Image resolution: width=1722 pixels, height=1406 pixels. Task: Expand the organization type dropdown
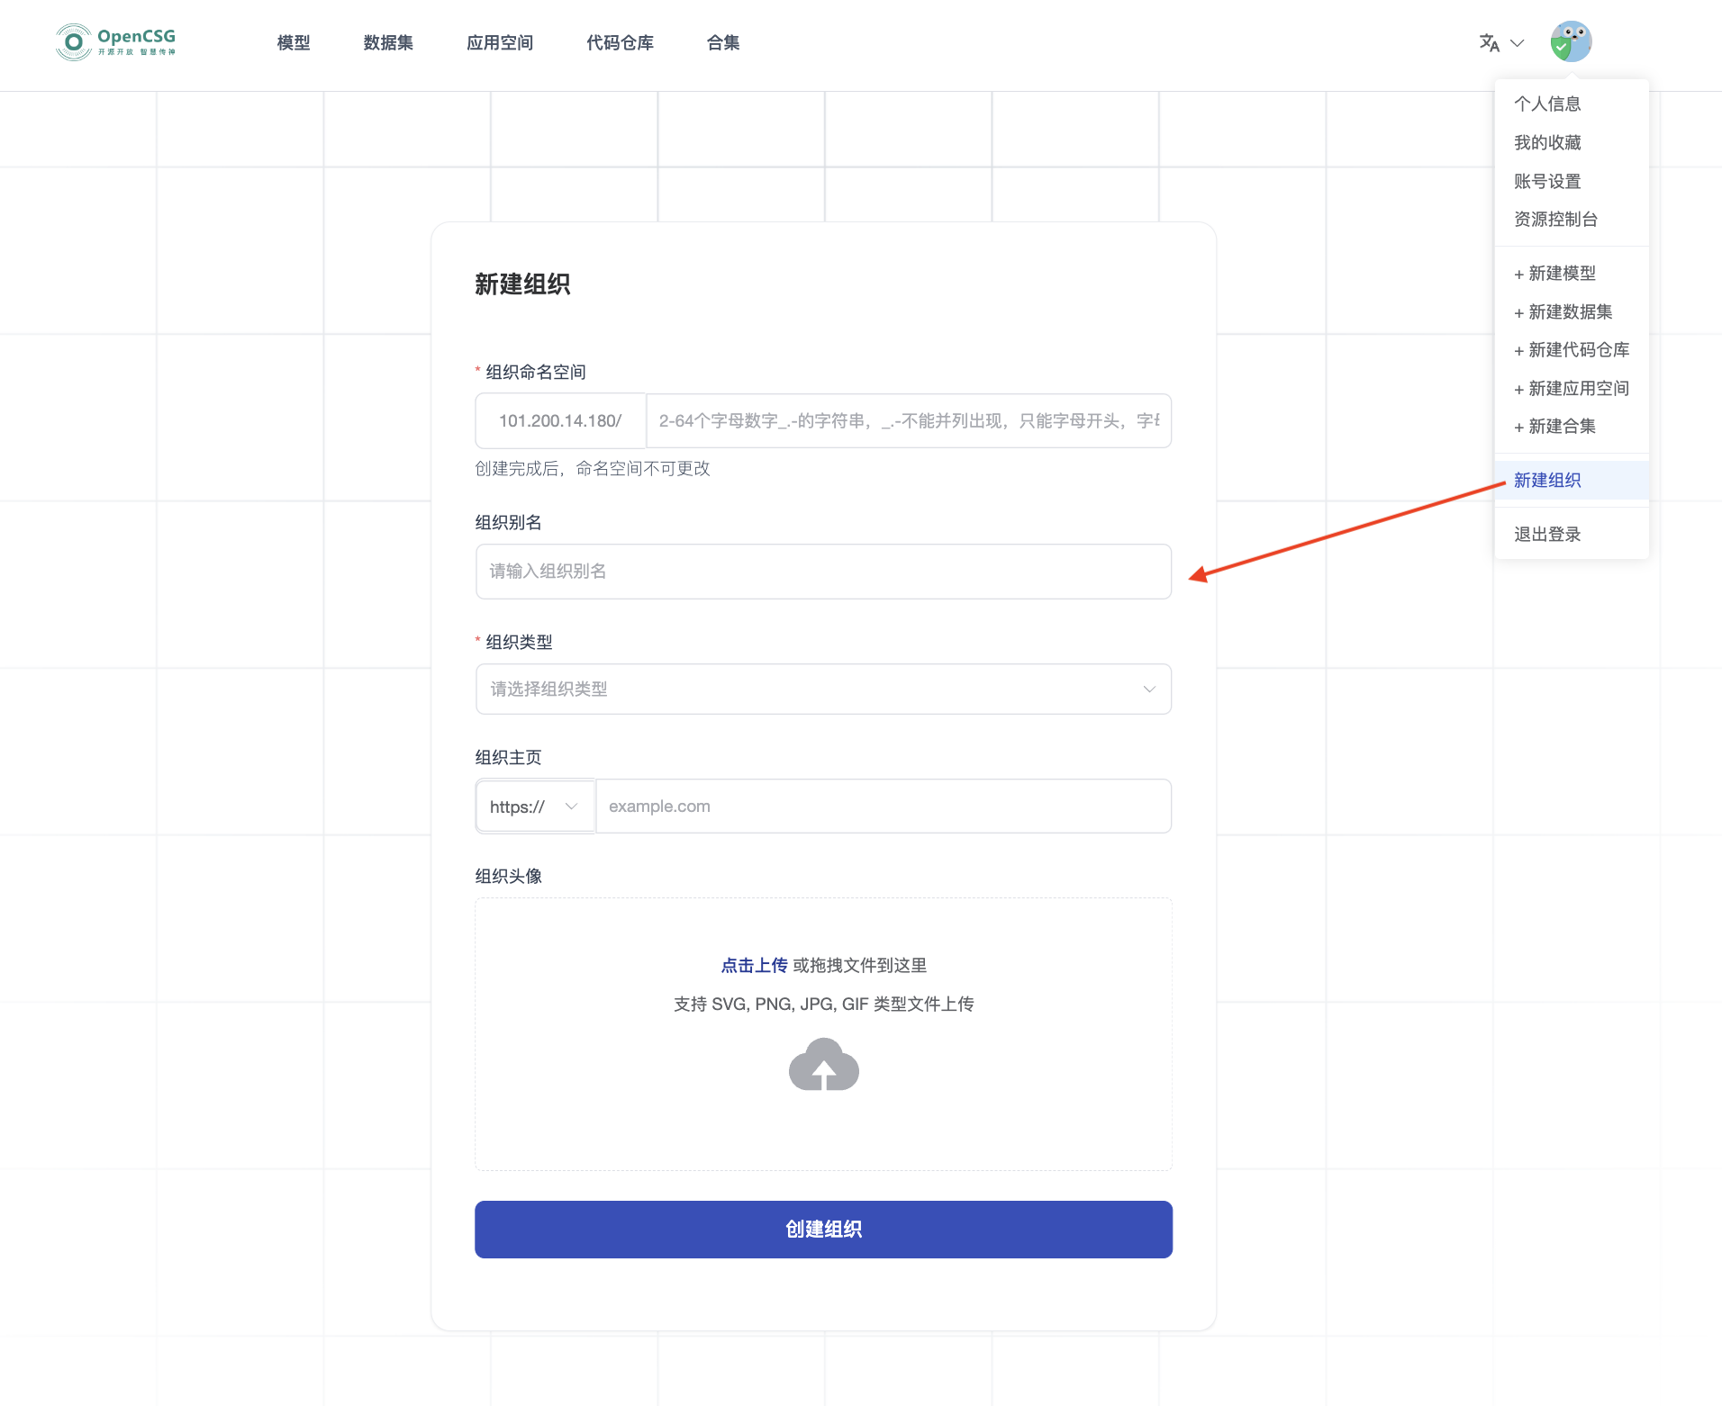[823, 689]
